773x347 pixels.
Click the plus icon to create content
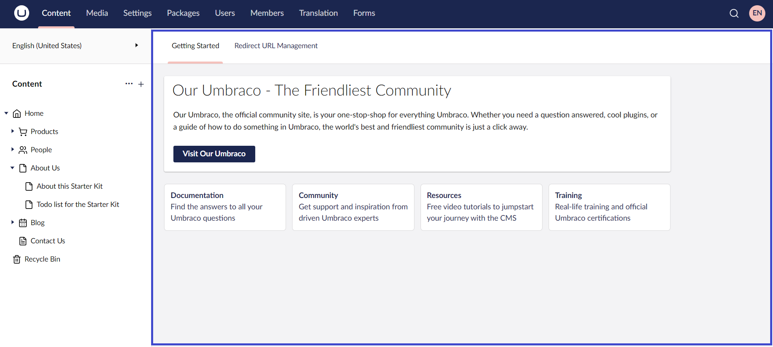click(141, 84)
